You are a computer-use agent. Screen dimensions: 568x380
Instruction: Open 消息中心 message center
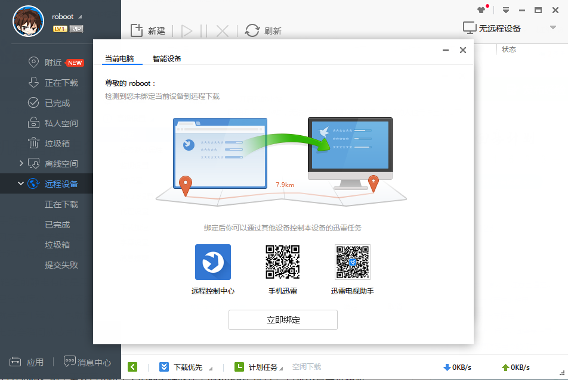[x=87, y=362]
